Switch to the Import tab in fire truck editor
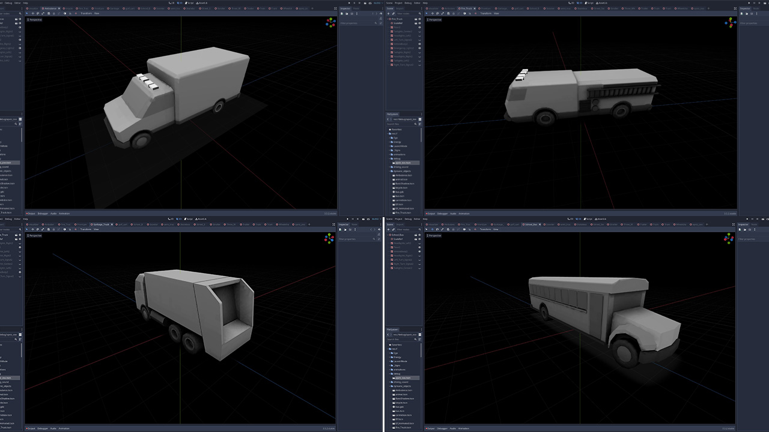This screenshot has height=432, width=769. pos(400,8)
